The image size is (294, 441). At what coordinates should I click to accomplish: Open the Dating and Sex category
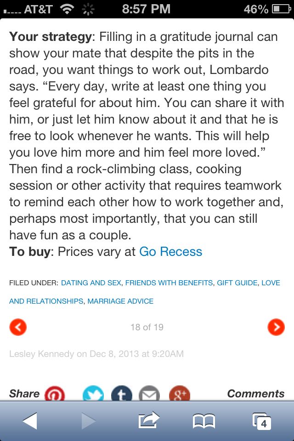91,283
